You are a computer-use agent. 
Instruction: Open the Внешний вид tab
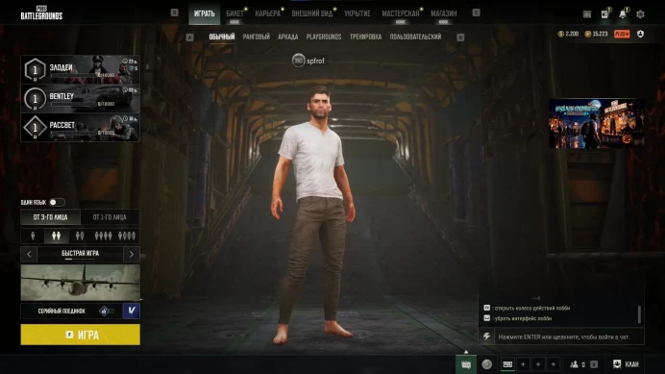312,13
